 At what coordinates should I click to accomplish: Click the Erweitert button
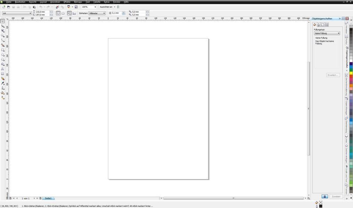(x=333, y=75)
